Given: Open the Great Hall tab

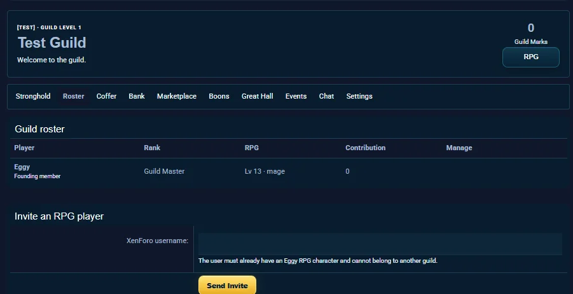Looking at the screenshot, I should pyautogui.click(x=258, y=96).
